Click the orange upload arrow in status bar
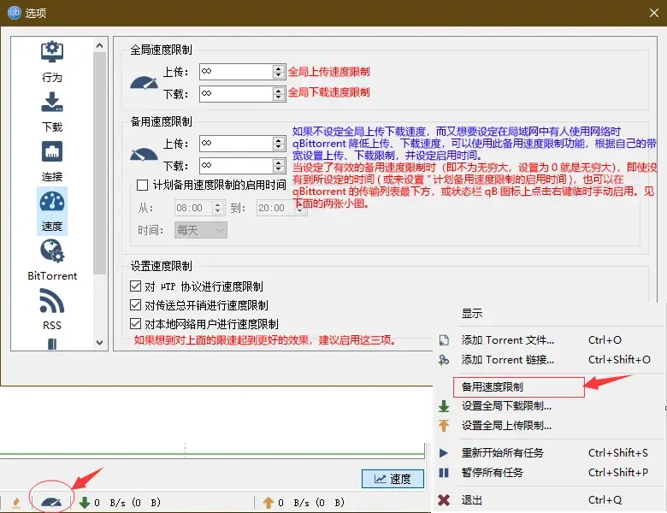The image size is (667, 513). coord(268,503)
